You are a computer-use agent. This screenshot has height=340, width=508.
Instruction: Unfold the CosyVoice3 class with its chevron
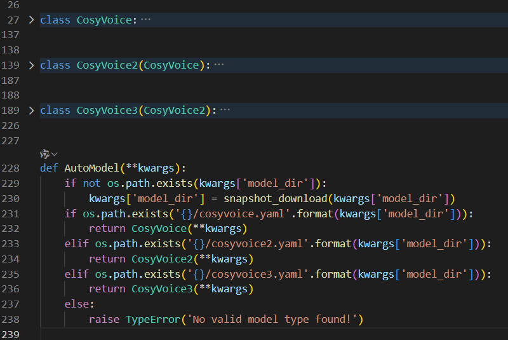click(x=32, y=111)
